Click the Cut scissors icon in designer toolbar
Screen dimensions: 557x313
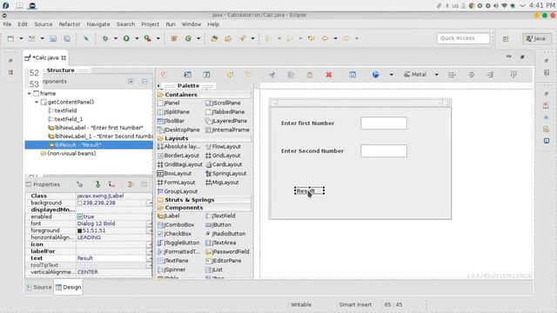(272, 75)
